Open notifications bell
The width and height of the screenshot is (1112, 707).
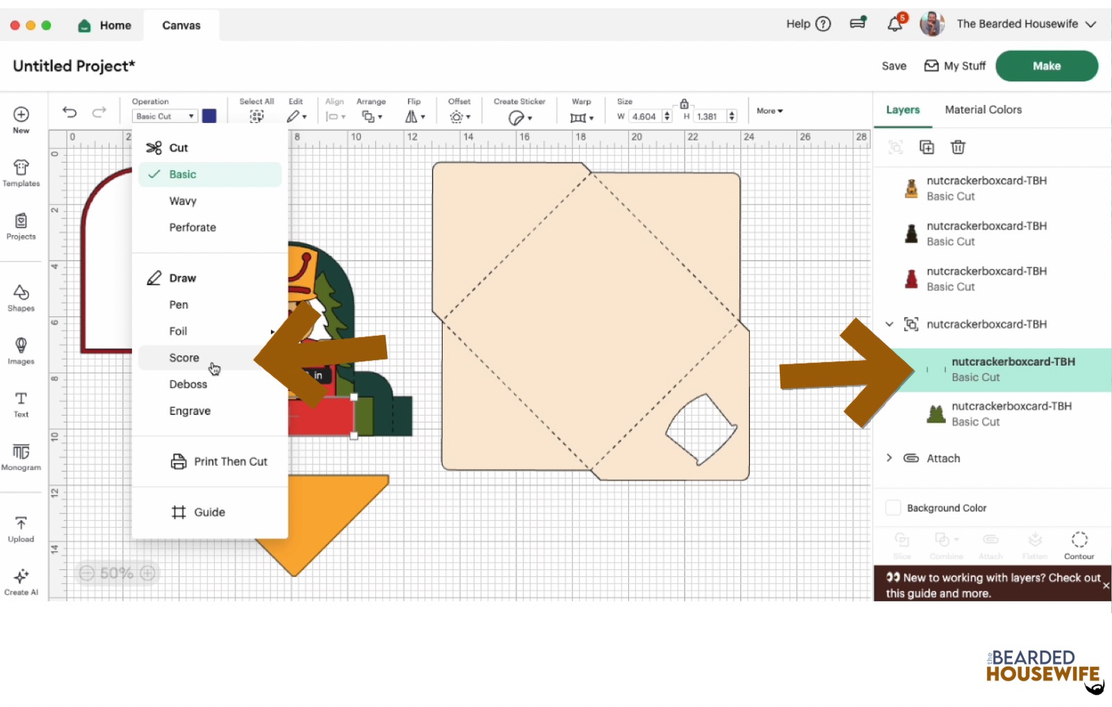click(894, 24)
